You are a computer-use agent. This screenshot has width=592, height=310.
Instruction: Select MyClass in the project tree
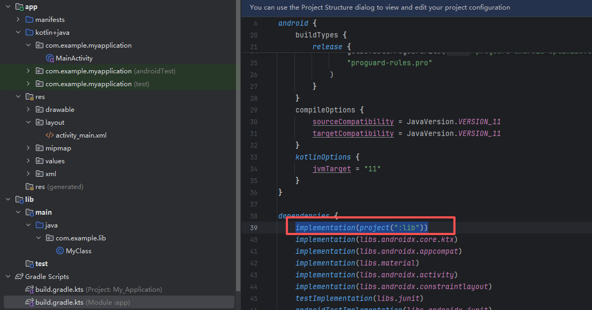(79, 251)
